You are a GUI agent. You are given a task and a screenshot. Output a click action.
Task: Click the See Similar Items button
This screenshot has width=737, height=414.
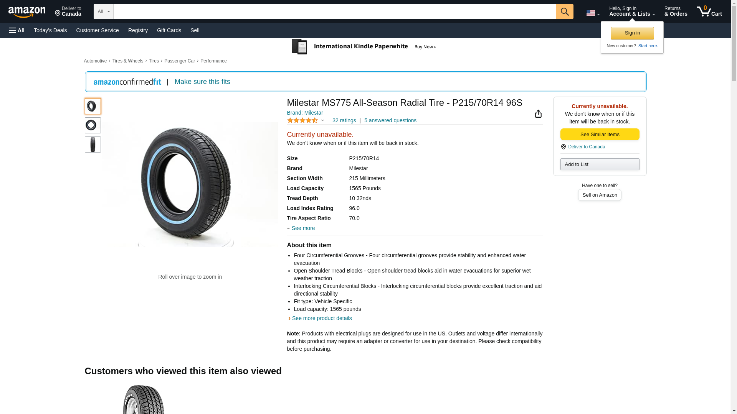pos(600,135)
